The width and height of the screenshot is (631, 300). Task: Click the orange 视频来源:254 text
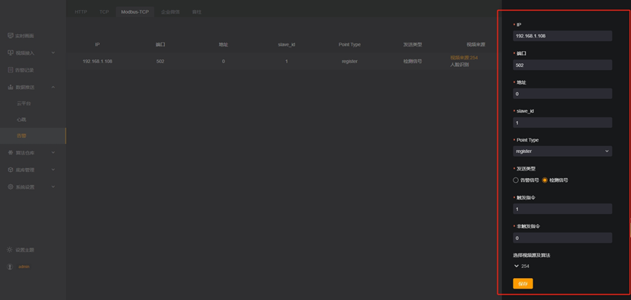click(x=464, y=58)
